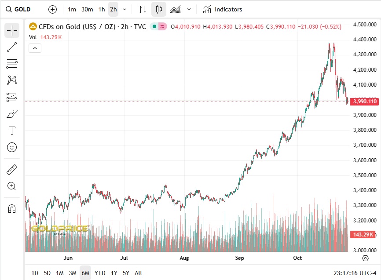Select the text annotation tool
Screen dimensions: 381x280
tap(12, 131)
